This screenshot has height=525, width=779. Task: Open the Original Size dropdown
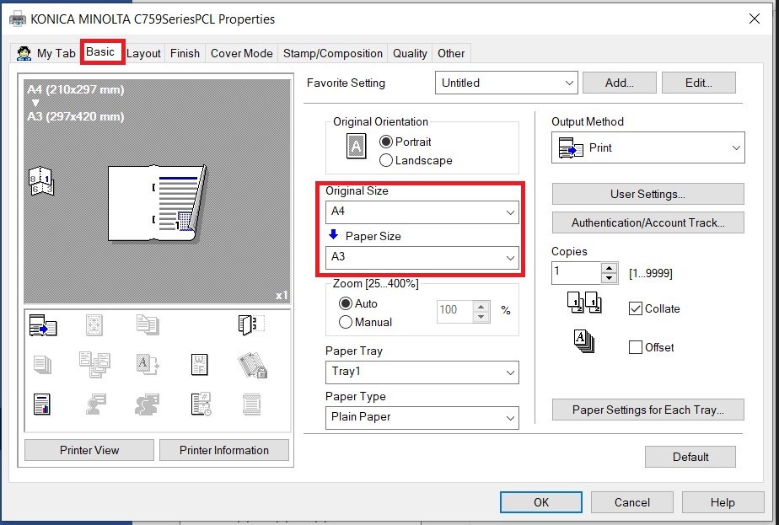click(x=422, y=212)
